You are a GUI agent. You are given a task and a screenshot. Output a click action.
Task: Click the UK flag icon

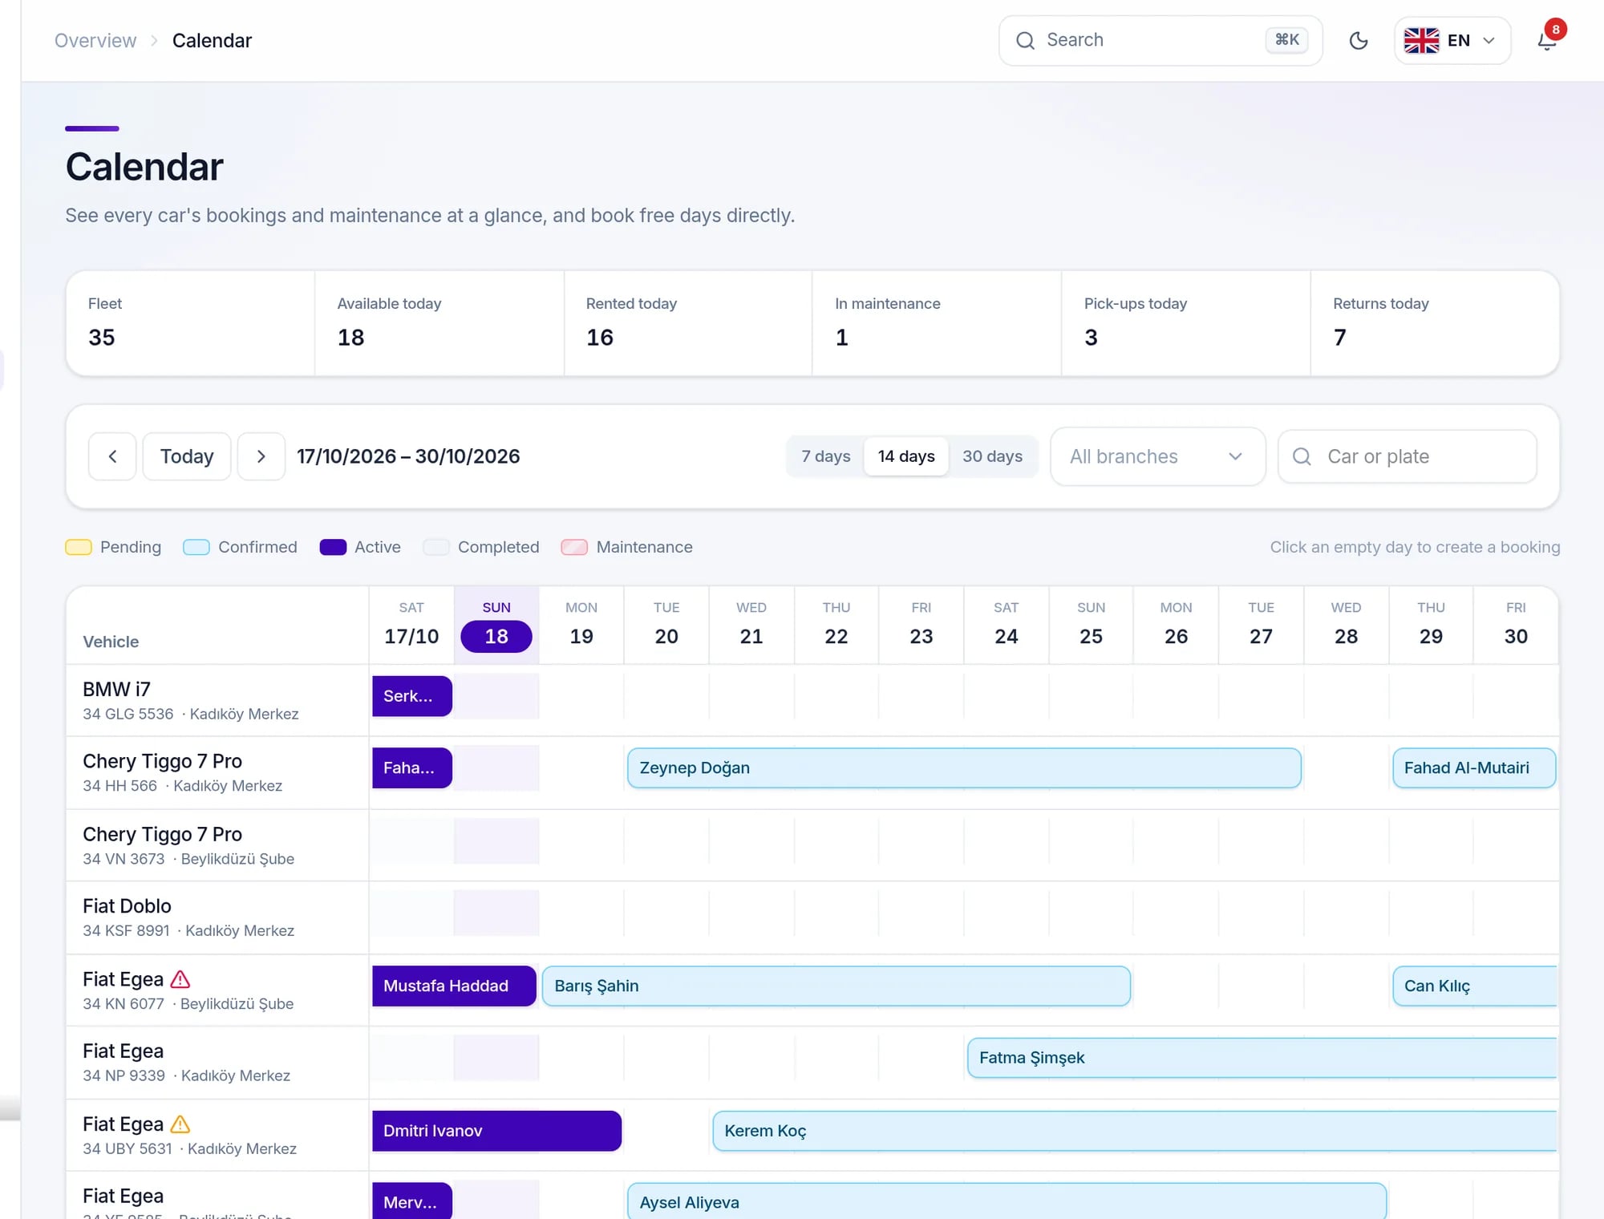tap(1421, 41)
